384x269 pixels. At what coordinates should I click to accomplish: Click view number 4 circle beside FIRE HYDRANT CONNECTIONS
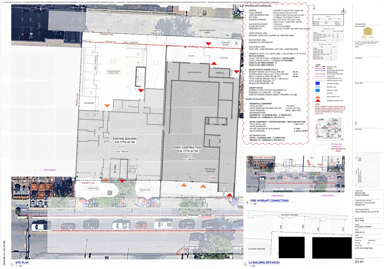point(247,203)
